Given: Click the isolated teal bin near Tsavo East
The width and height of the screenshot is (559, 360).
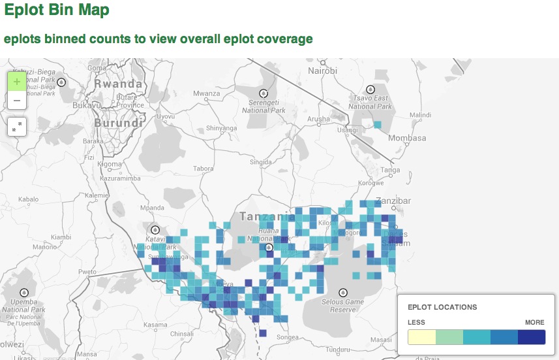Looking at the screenshot, I should (378, 125).
